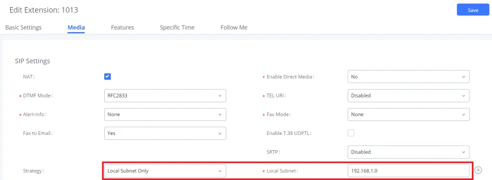The height and width of the screenshot is (180, 492).
Task: Expand the Enable Direct Media dropdown
Action: (x=408, y=77)
